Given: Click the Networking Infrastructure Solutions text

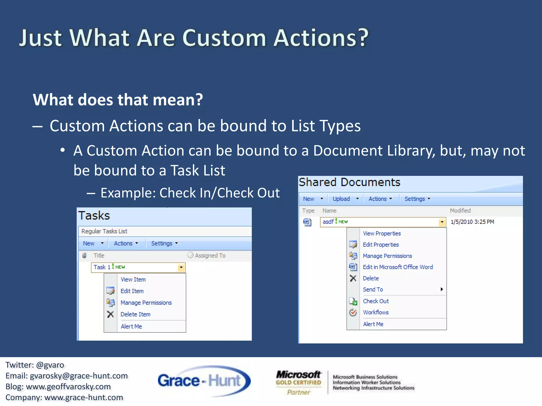Looking at the screenshot, I should click(374, 388).
